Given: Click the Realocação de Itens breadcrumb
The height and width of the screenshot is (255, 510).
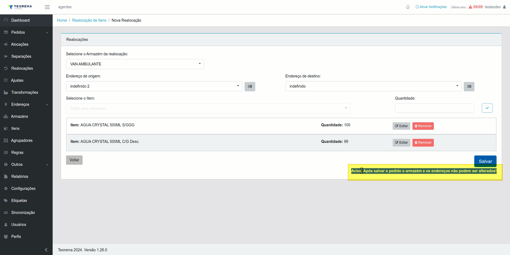Looking at the screenshot, I should coord(89,20).
